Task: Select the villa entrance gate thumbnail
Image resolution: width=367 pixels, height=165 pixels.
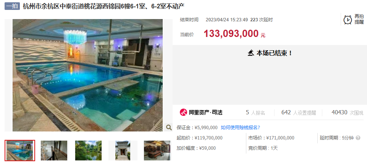Action: [x=123, y=151]
